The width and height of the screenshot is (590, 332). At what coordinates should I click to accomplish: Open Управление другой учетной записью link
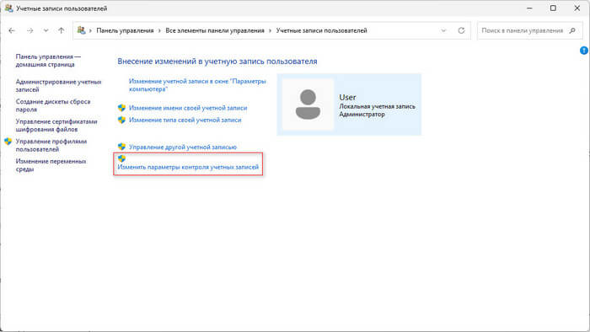[x=183, y=147]
